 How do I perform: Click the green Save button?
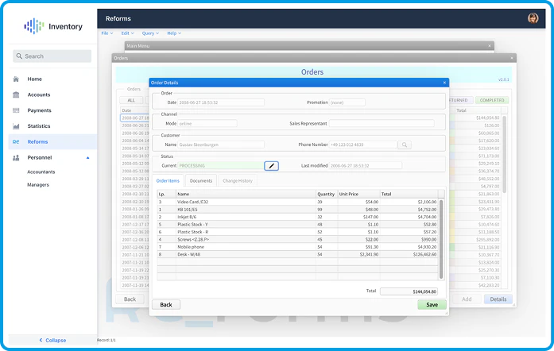(x=432, y=304)
